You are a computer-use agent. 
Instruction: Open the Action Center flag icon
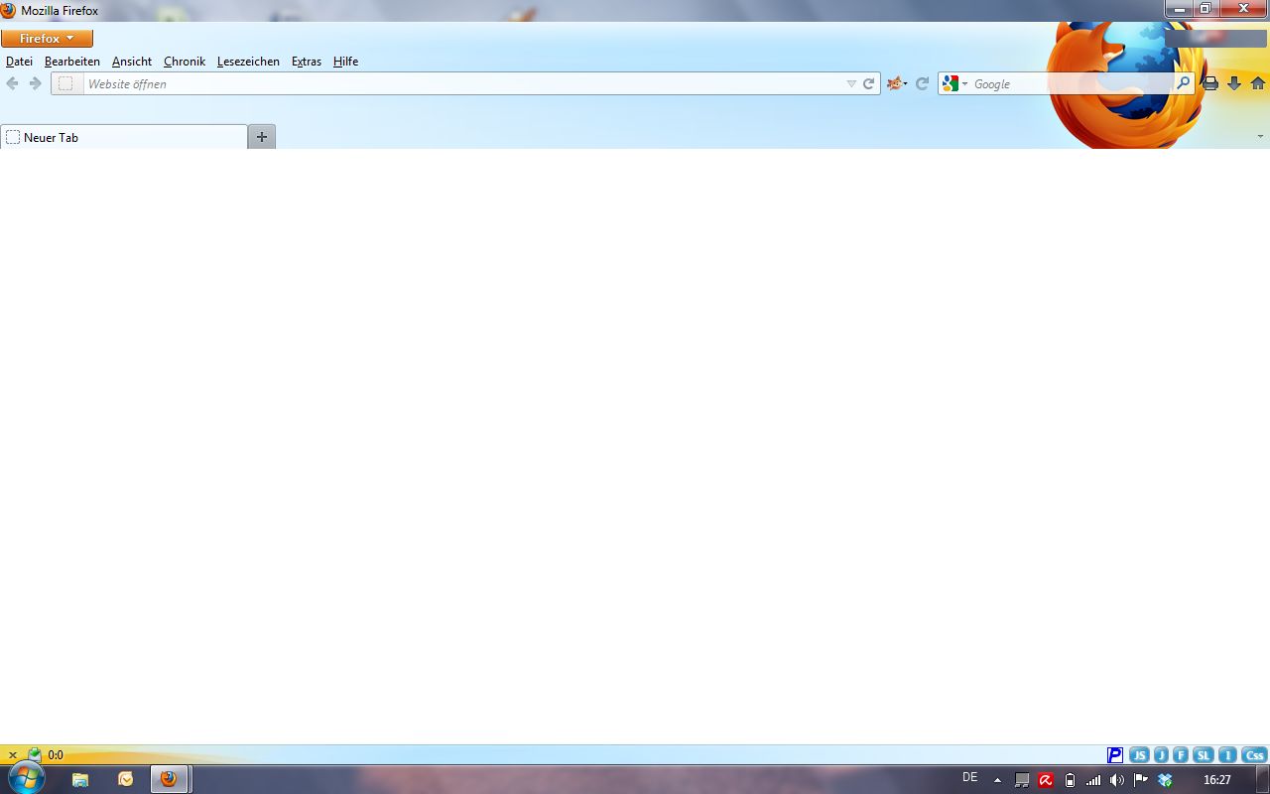coord(1141,780)
